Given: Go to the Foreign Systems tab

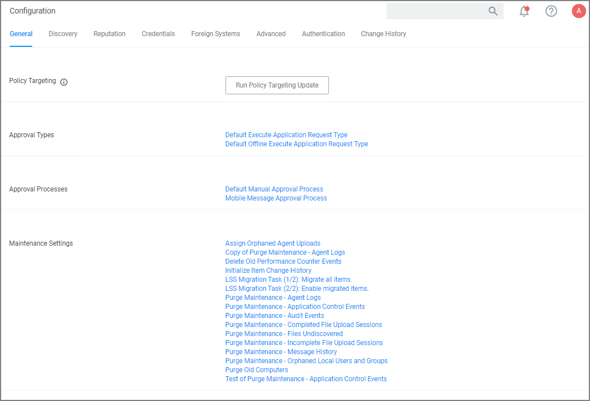Looking at the screenshot, I should click(215, 34).
